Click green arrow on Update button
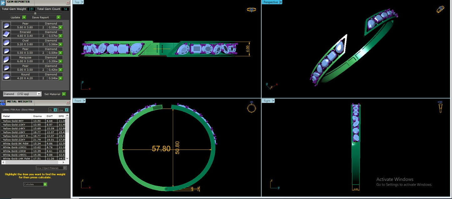This screenshot has width=452, height=199. pos(24,18)
